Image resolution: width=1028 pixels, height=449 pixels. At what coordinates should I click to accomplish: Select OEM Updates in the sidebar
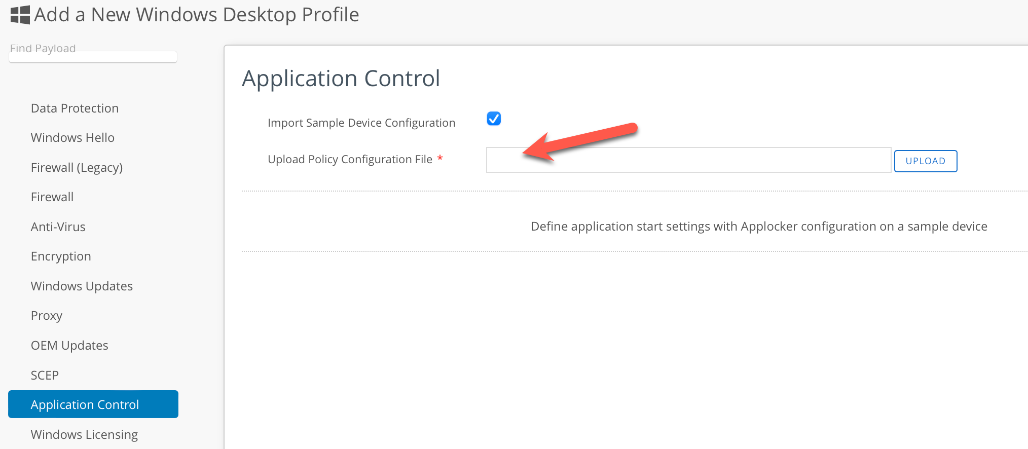[x=69, y=346]
